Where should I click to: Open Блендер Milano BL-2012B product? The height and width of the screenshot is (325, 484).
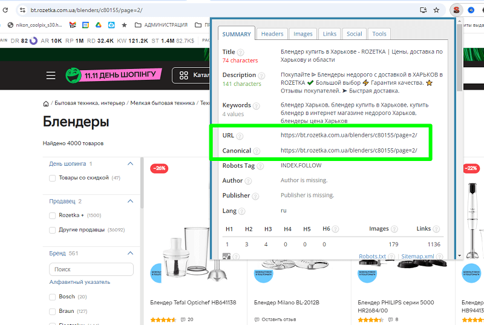[287, 303]
